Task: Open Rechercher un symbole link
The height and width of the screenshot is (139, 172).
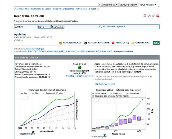Action: pos(114,27)
